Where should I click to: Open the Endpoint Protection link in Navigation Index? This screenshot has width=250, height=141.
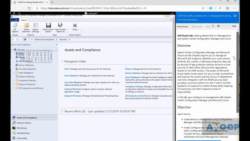pyautogui.click(x=73, y=96)
